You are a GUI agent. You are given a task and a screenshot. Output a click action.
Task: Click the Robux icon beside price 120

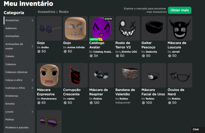point(91,103)
